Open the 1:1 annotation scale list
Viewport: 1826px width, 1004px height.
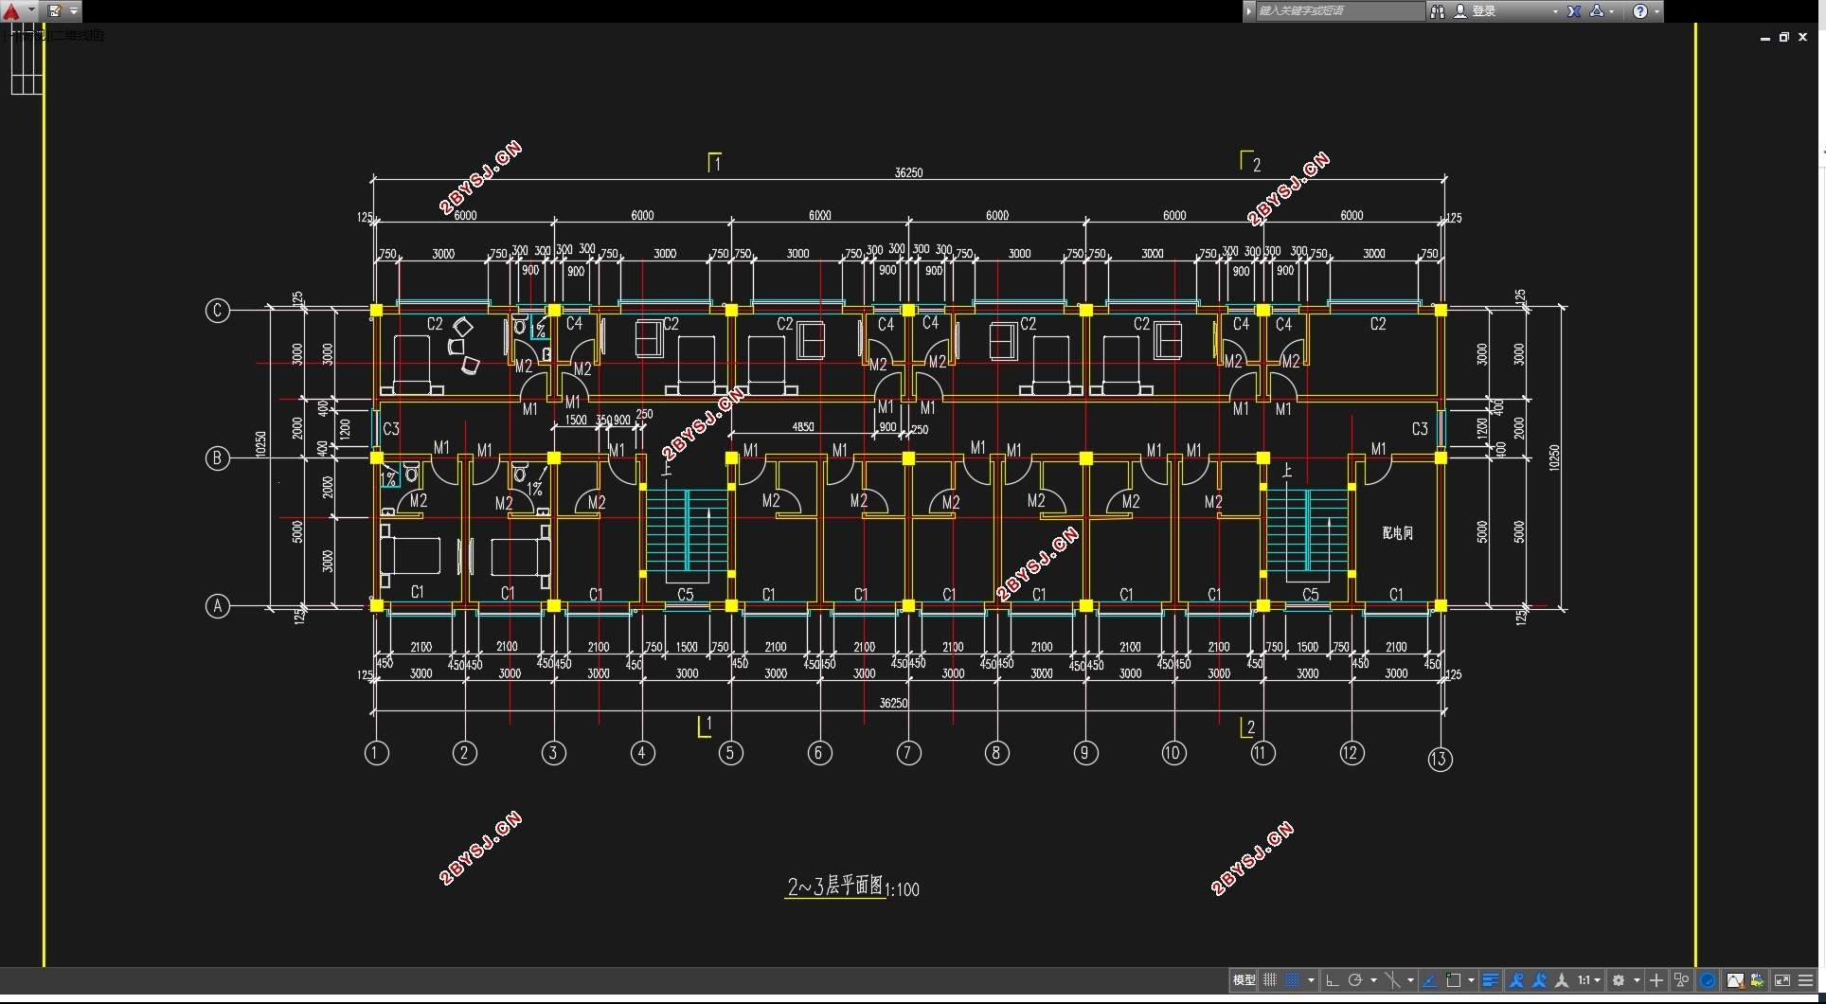(1589, 980)
